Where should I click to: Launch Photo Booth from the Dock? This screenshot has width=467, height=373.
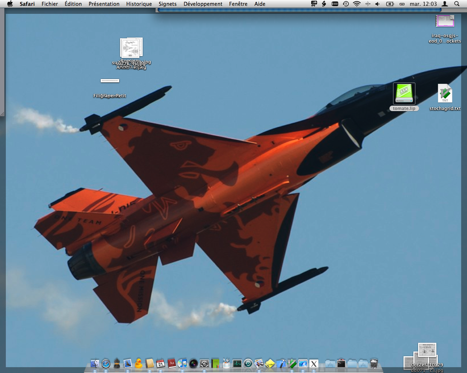pyautogui.click(x=193, y=364)
